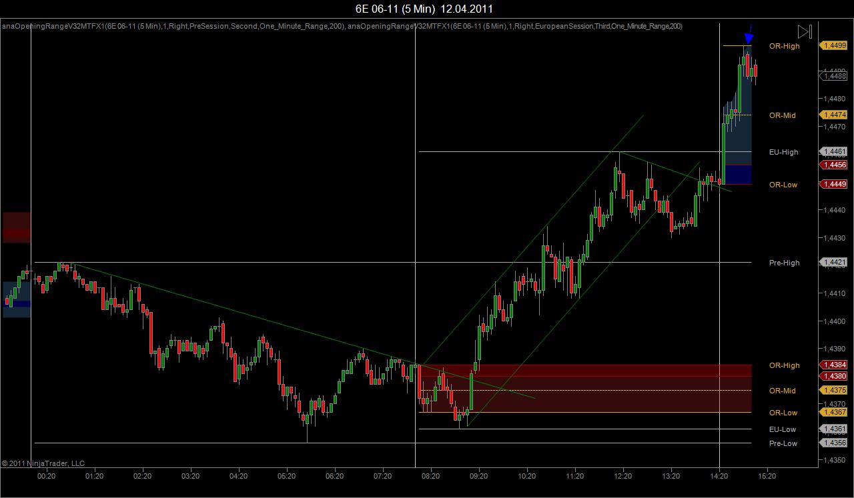Click the 1,4384 lower OR-High price tag
The image size is (854, 498).
click(x=833, y=365)
